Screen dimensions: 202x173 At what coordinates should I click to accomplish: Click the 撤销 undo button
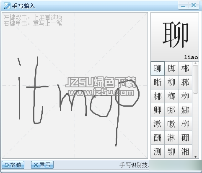(13, 165)
